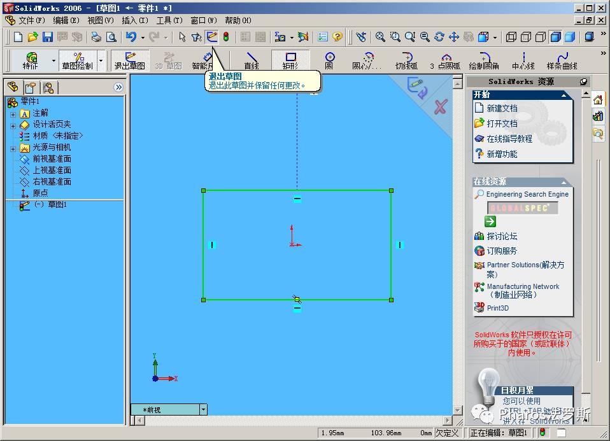Open the 插入(I) menu
This screenshot has height=441, width=610.
point(135,20)
